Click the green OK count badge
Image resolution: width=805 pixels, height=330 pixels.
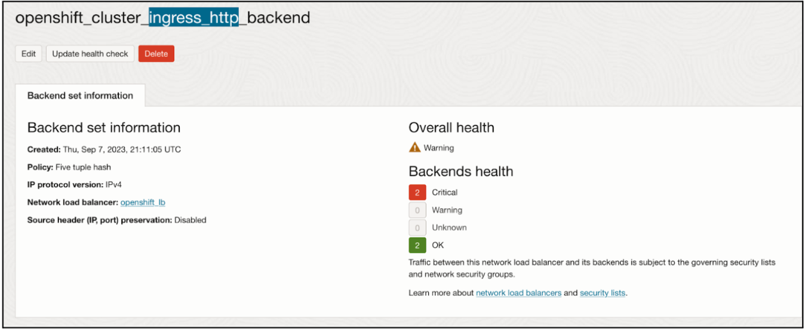417,245
